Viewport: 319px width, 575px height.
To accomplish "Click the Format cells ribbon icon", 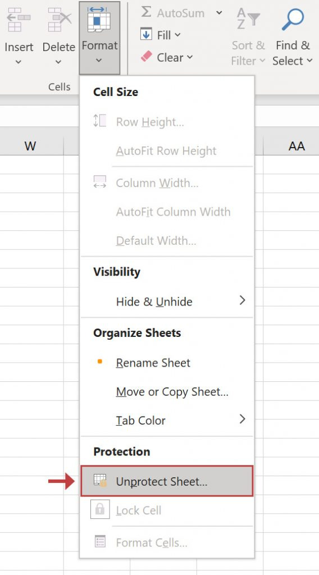I will pyautogui.click(x=99, y=19).
